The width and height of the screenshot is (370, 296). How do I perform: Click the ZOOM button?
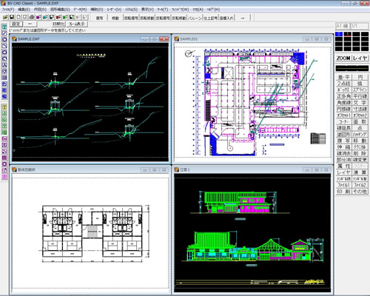(343, 58)
